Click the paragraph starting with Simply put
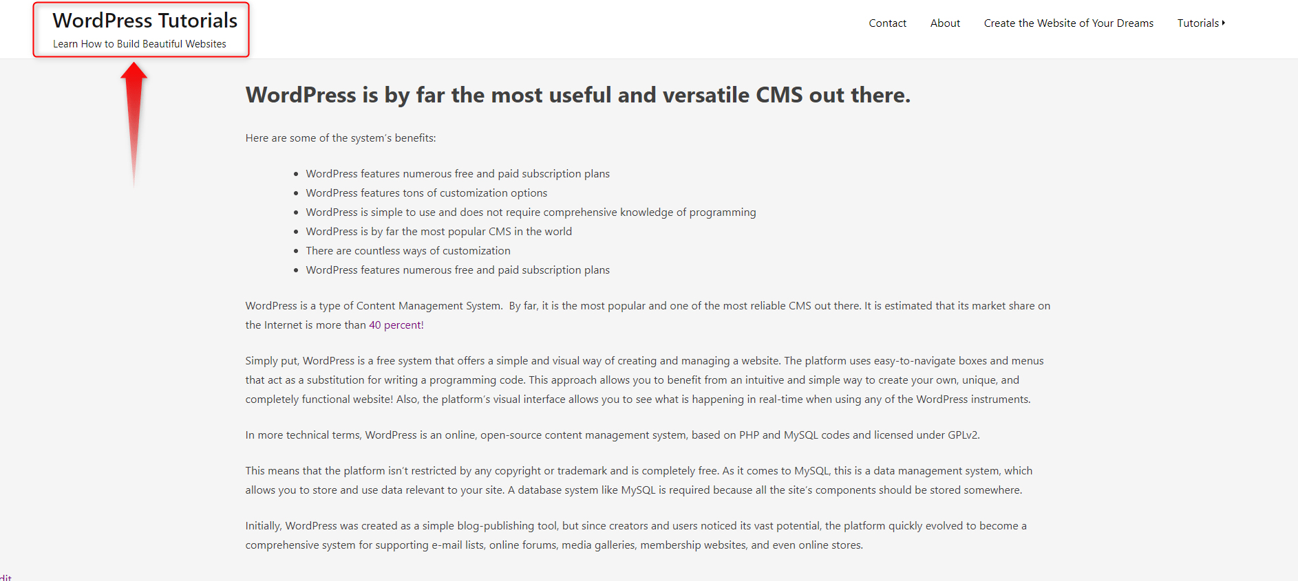1298x581 pixels. pos(645,380)
